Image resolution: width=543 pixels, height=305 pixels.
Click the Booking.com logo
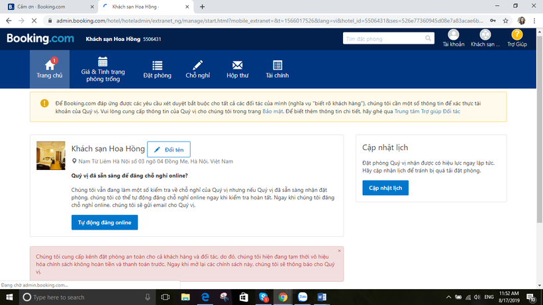[40, 38]
